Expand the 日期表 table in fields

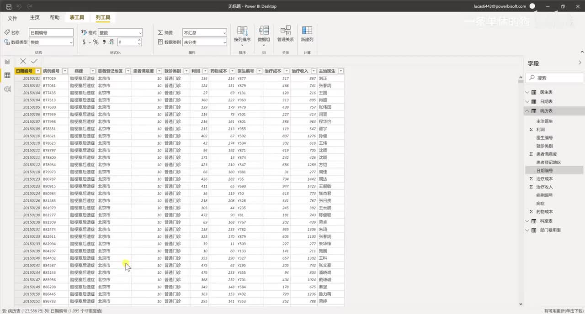pos(526,102)
